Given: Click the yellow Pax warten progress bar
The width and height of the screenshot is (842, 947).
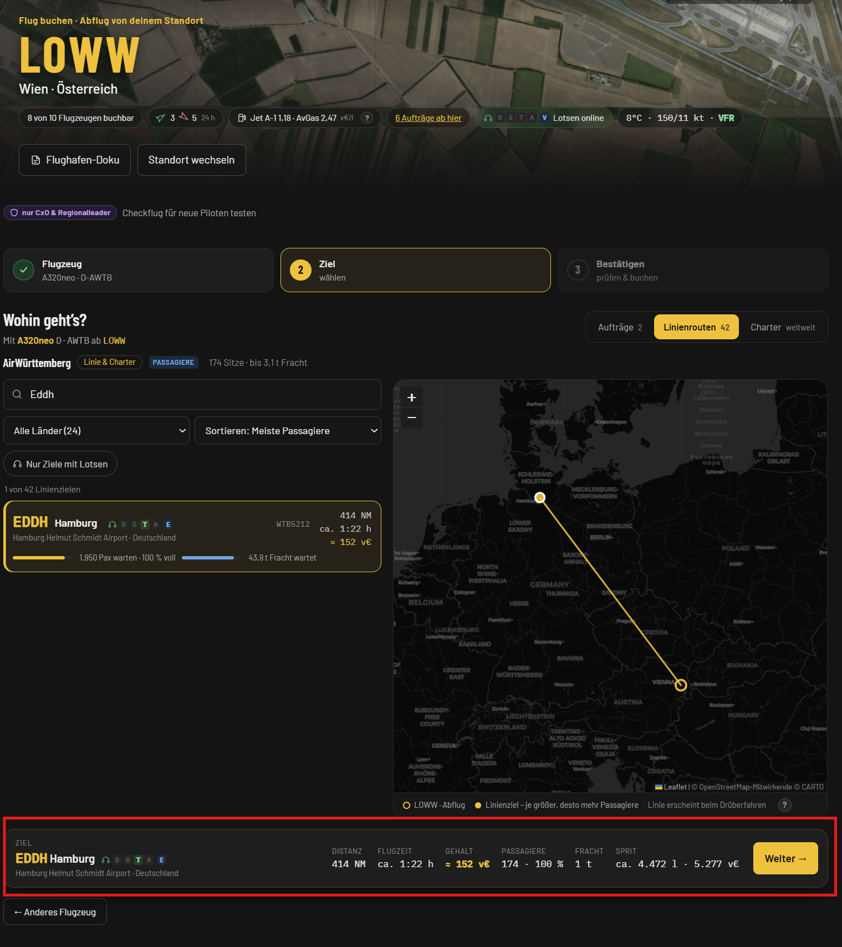Looking at the screenshot, I should (x=42, y=558).
